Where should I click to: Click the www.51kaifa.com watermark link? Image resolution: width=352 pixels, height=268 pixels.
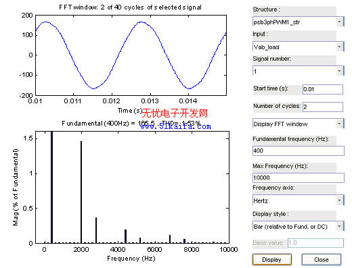(x=175, y=126)
